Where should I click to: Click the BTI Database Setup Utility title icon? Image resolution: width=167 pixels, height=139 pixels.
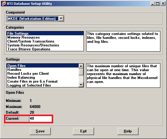[x=4, y=4]
